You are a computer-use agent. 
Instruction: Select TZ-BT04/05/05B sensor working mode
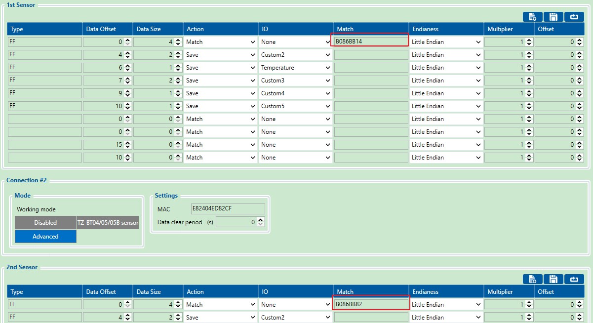click(x=108, y=223)
